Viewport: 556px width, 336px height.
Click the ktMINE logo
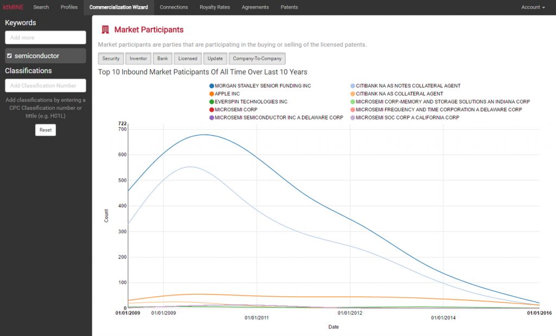[13, 7]
